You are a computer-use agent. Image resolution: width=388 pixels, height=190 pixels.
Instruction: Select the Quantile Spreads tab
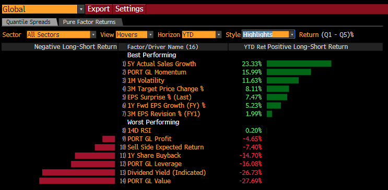click(x=28, y=22)
